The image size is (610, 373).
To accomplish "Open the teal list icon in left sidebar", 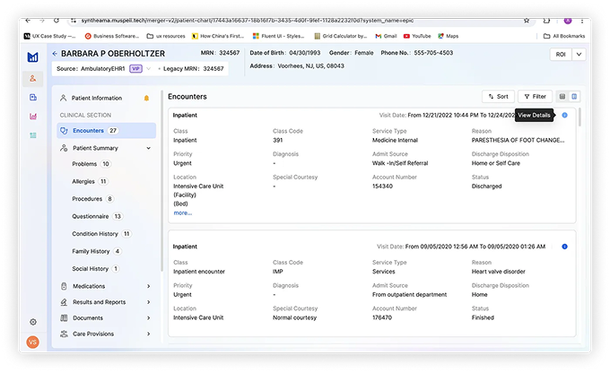I will pyautogui.click(x=33, y=135).
